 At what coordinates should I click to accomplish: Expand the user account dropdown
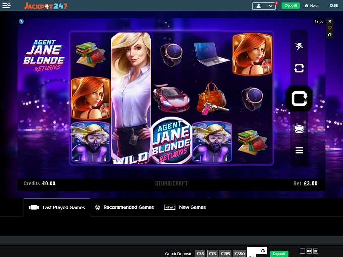264,6
